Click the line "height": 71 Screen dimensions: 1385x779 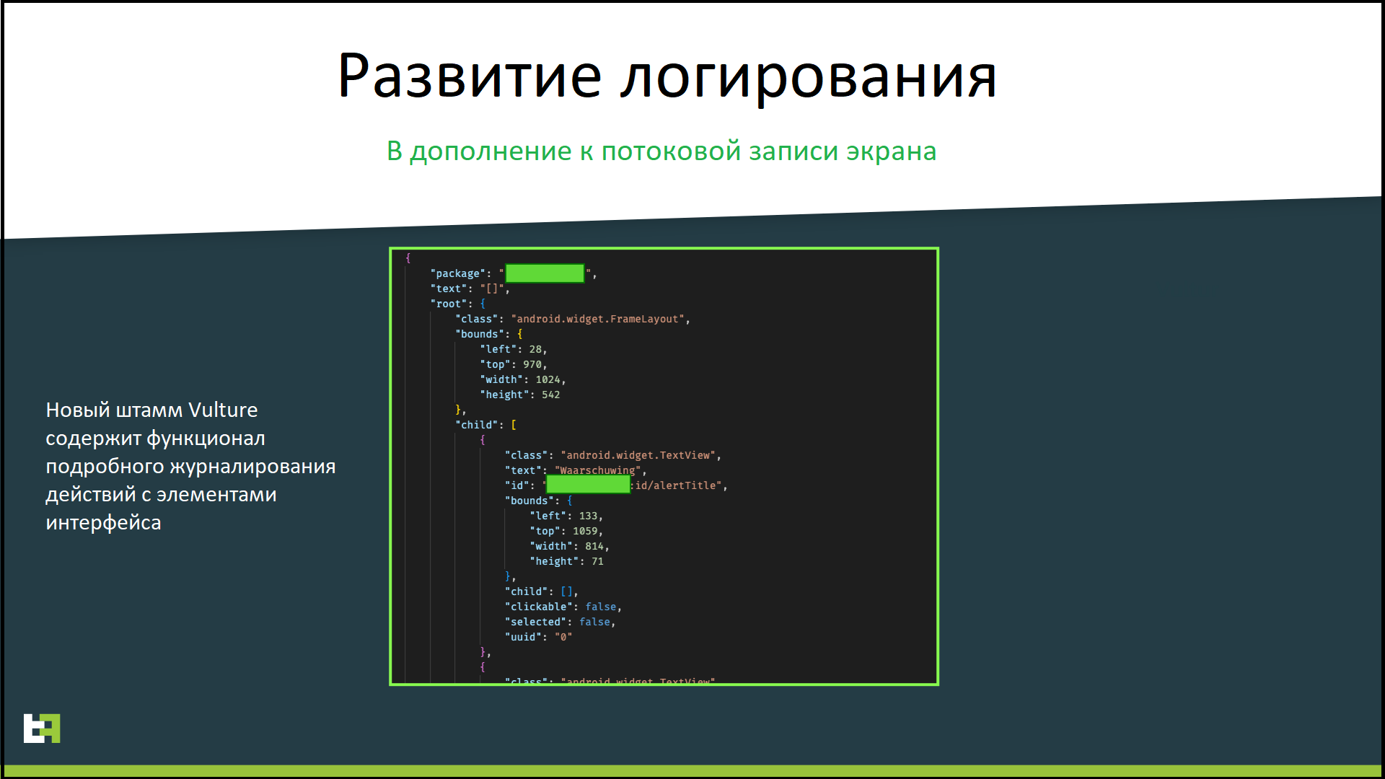coord(566,561)
